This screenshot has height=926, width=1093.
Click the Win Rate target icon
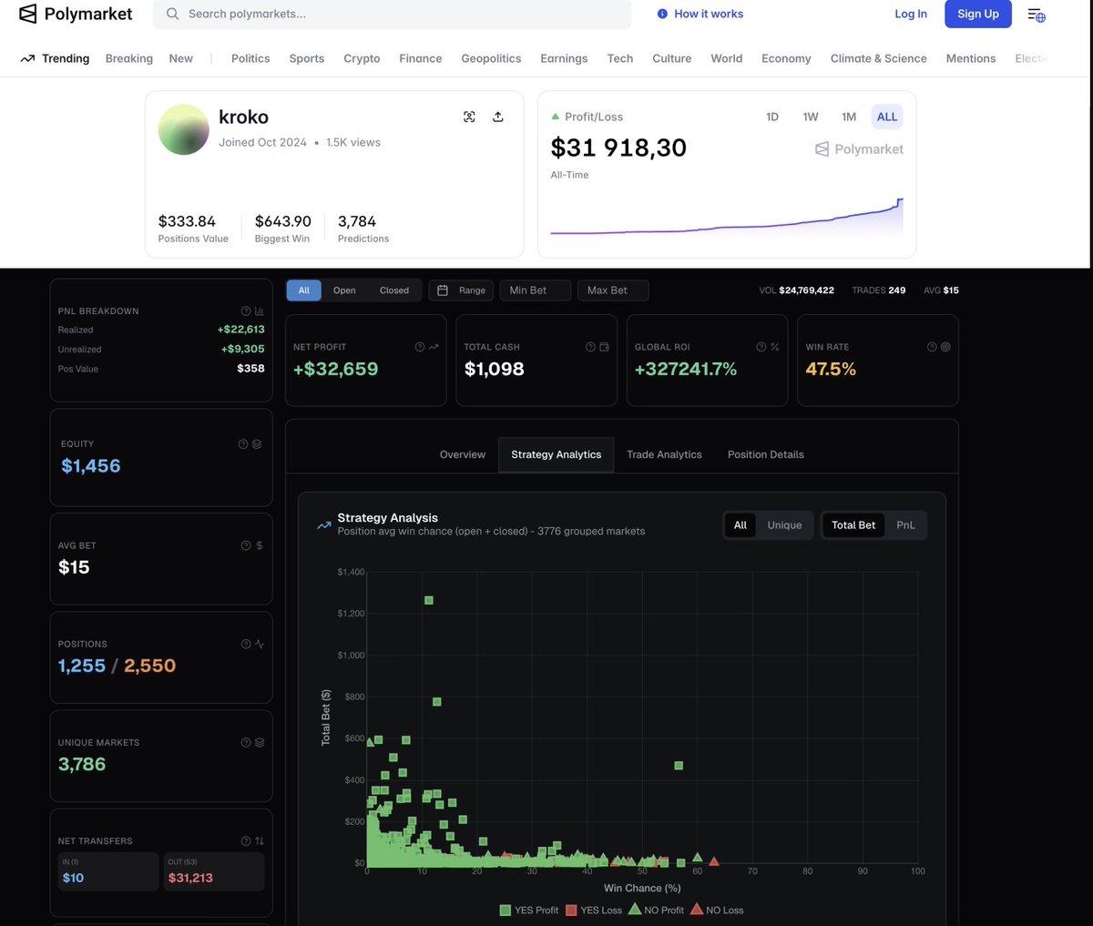coord(945,347)
